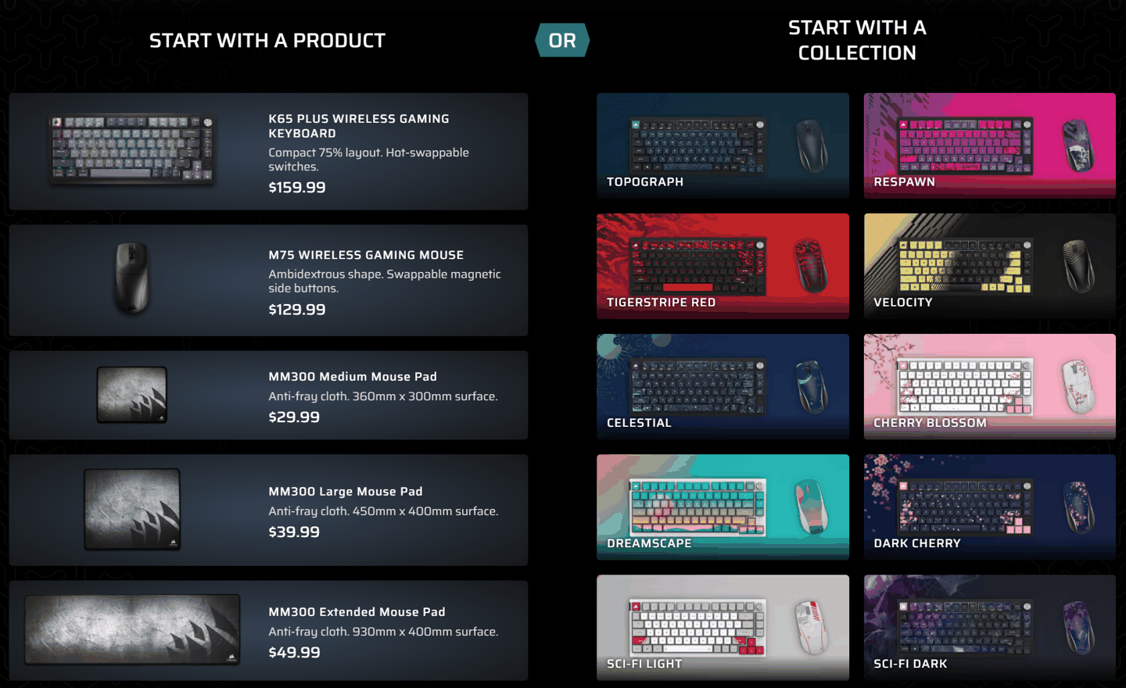Image resolution: width=1126 pixels, height=688 pixels.
Task: Click the large mouse pad image
Action: (x=132, y=510)
